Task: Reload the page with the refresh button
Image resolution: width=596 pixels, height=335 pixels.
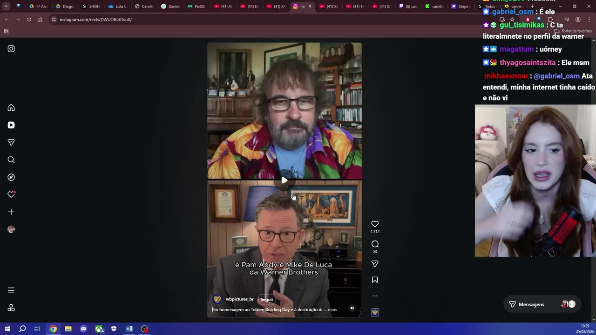Action: point(29,20)
